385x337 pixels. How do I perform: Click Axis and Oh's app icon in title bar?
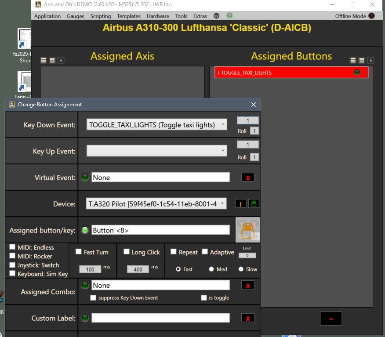pyautogui.click(x=38, y=4)
